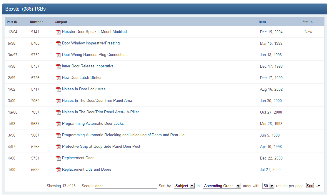Open Noises In The Door/Door Trim Panel Area link
Image resolution: width=330 pixels, height=196 pixels.
click(97, 100)
